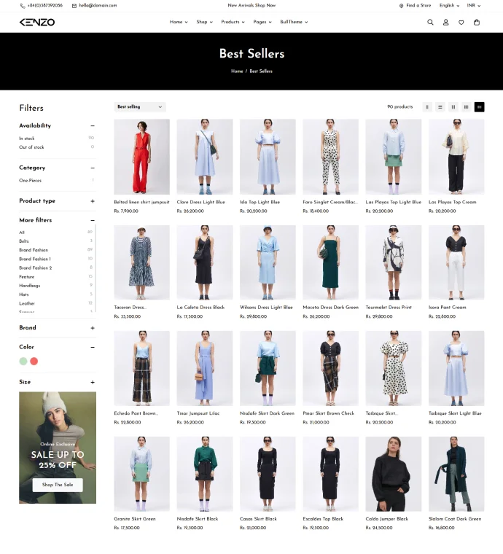The image size is (503, 554).
Task: Click the email envelope icon
Action: coord(74,6)
